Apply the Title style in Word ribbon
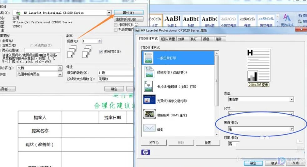The image size is (307, 167). click(x=191, y=21)
